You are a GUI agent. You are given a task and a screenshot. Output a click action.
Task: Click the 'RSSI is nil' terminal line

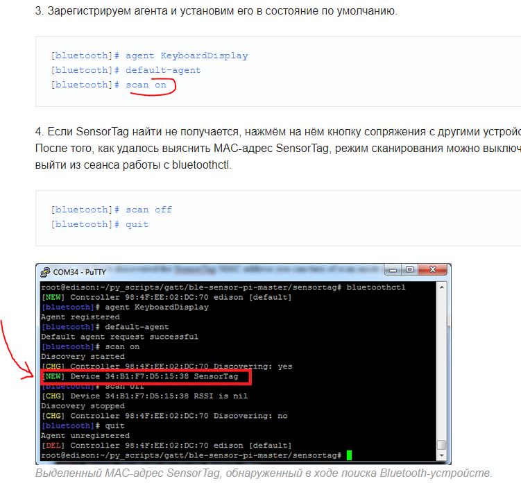[x=144, y=396]
